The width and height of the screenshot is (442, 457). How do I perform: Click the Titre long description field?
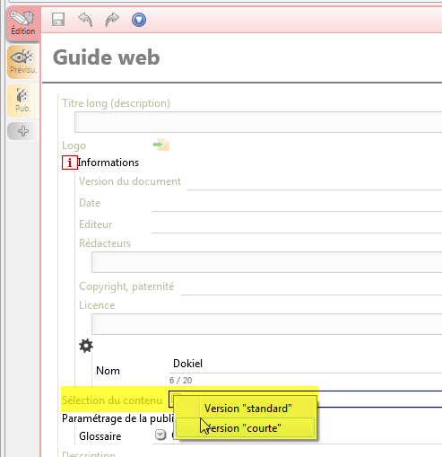coord(258,122)
